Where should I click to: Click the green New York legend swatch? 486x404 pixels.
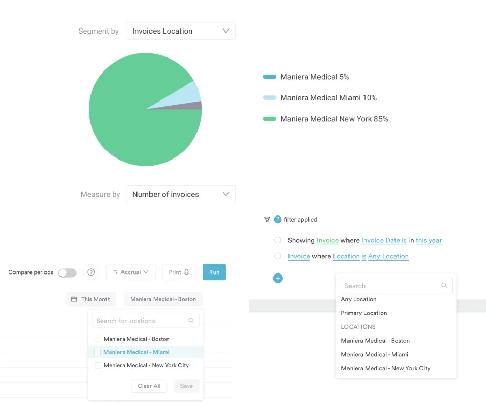(x=269, y=119)
